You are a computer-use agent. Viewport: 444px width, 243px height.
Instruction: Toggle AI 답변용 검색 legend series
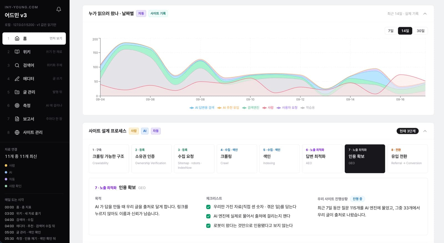coord(202,108)
